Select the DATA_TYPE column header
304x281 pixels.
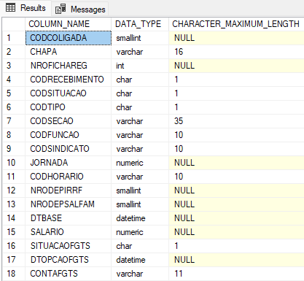[140, 24]
